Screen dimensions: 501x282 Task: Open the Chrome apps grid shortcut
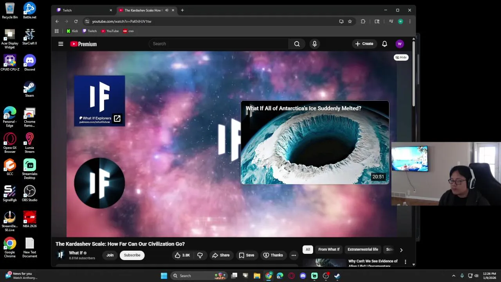(57, 31)
